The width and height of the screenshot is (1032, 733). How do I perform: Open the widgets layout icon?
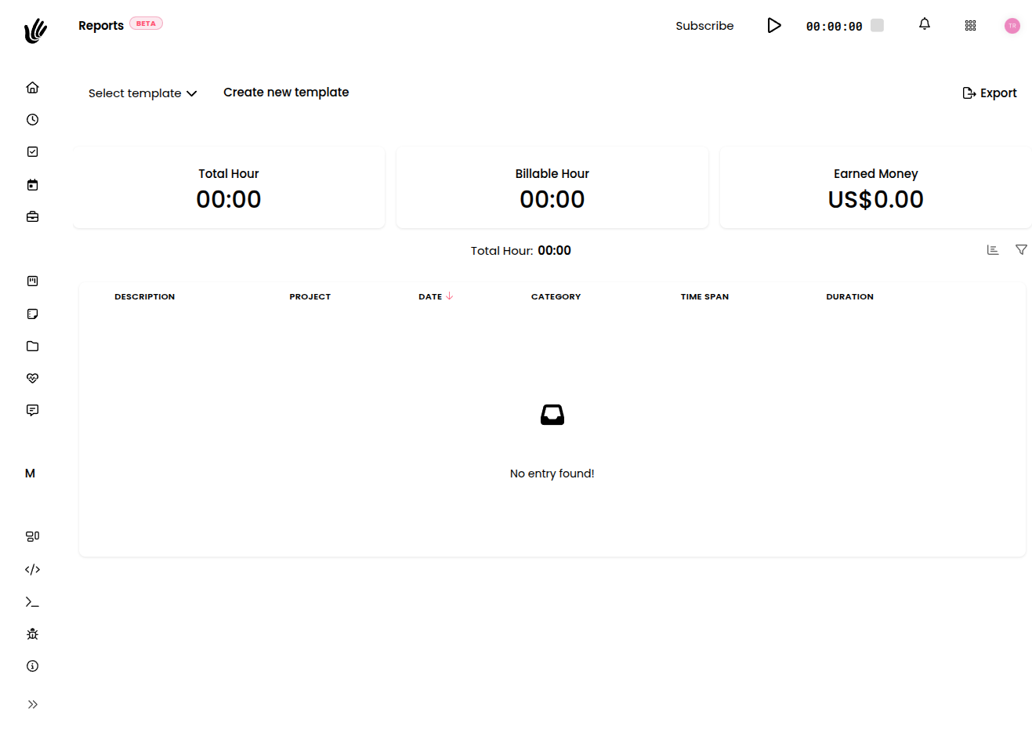32,536
